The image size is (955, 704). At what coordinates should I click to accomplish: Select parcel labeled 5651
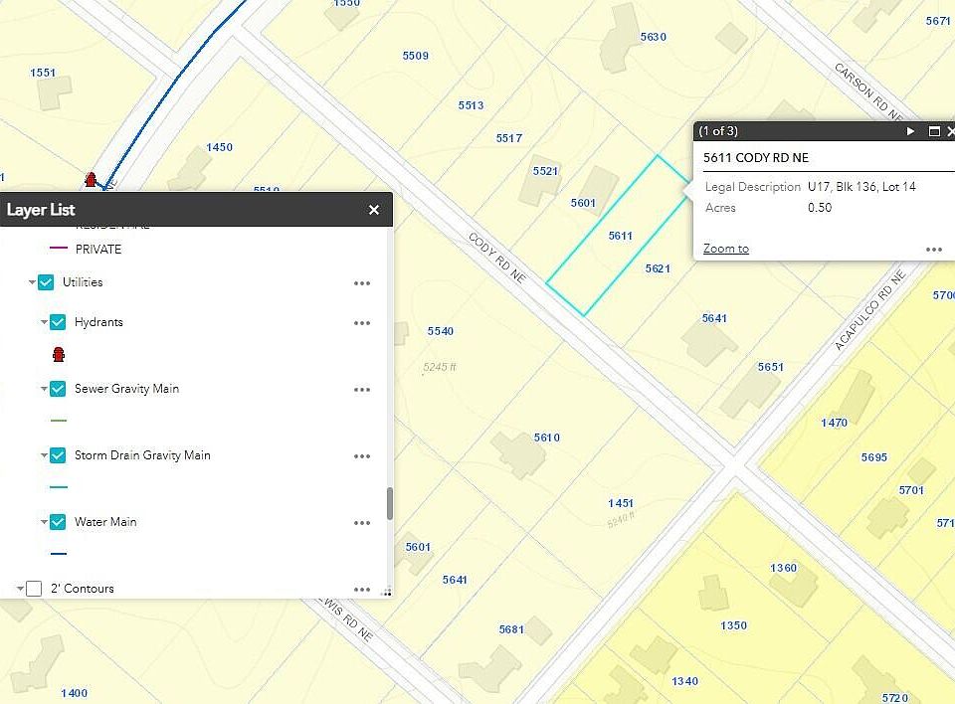coord(770,367)
